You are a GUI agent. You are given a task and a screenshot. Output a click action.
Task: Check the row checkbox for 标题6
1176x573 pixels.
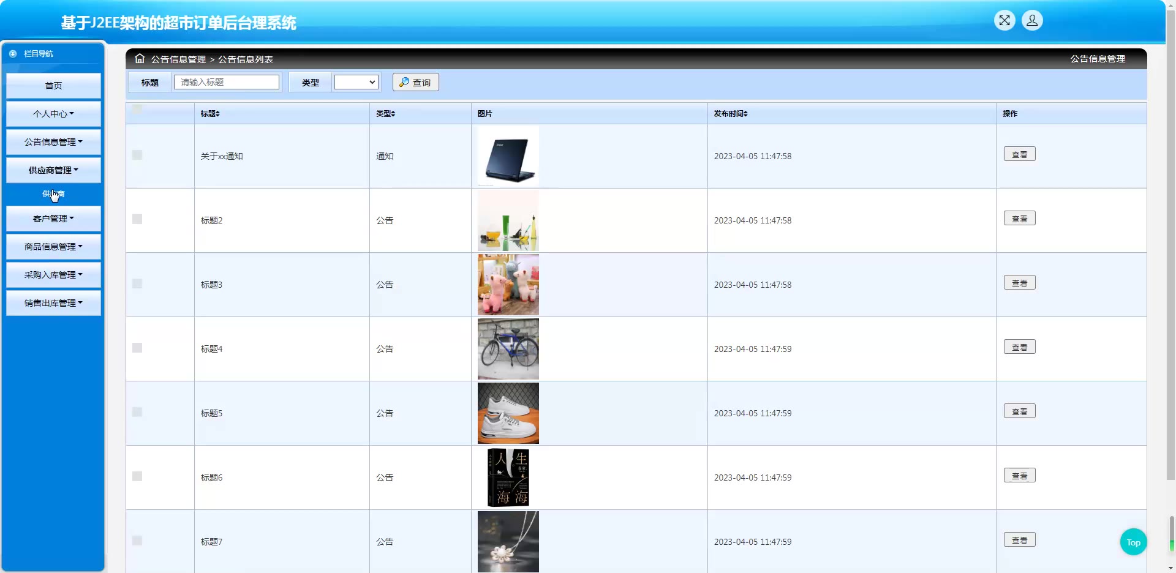pos(137,476)
